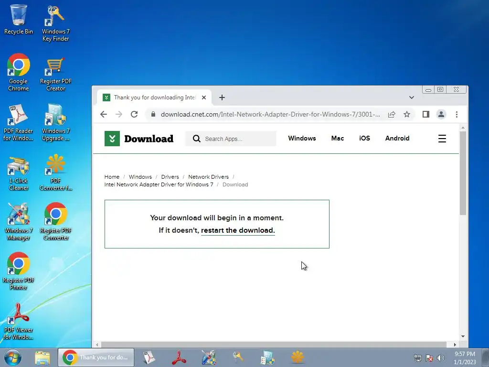Open Windows Start button

[x=13, y=357]
